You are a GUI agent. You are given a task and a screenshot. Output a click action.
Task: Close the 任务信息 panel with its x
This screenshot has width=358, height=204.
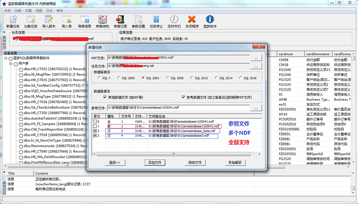(4, 33)
